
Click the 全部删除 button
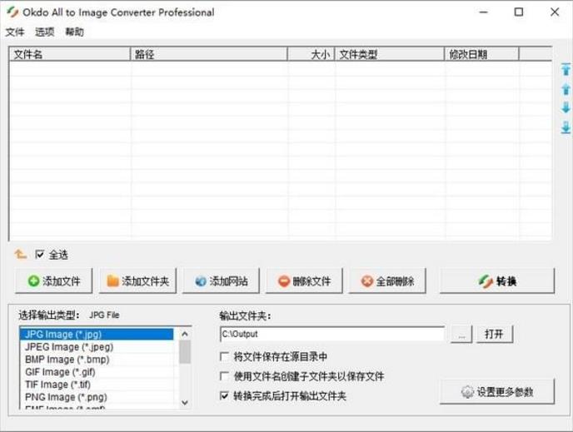pyautogui.click(x=387, y=281)
